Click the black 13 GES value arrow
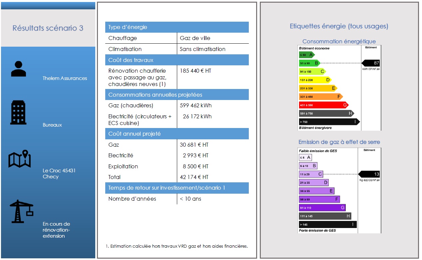Image resolution: width=422 pixels, height=260 pixels. tap(369, 174)
